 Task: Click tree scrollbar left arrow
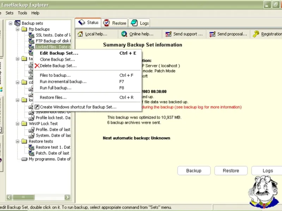(9, 197)
